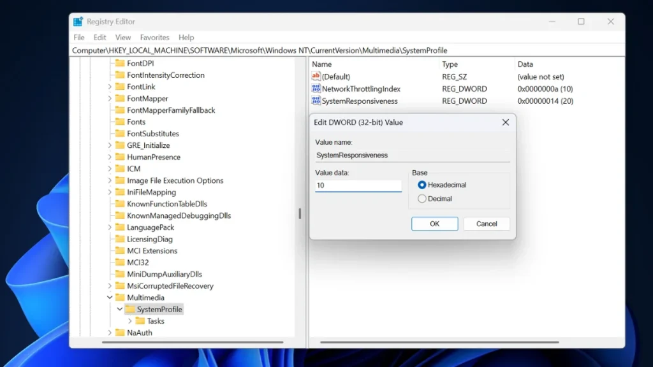Collapse the SystemProfile key
Viewport: 653px width, 367px height.
[119, 309]
